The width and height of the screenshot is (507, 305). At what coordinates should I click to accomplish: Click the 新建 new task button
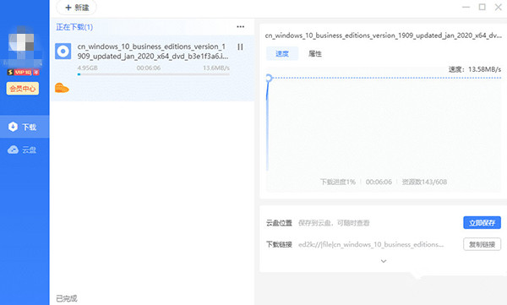tap(76, 8)
